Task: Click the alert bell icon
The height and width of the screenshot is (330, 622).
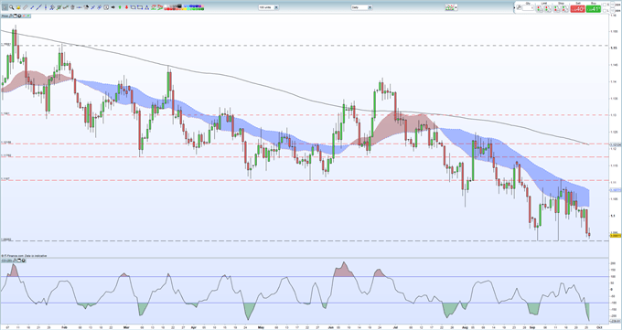Action: [x=18, y=7]
